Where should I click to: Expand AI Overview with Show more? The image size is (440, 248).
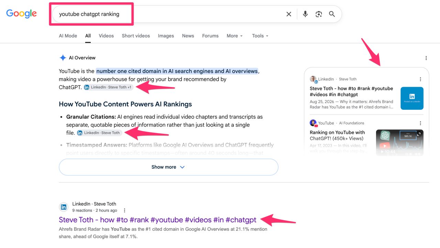(x=168, y=167)
